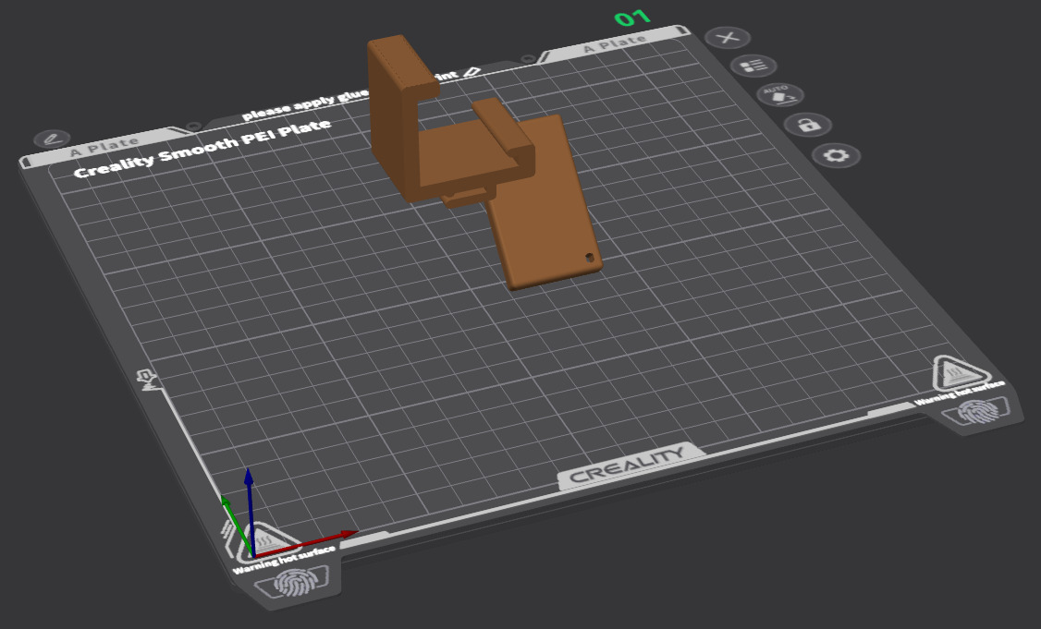This screenshot has height=629, width=1041.
Task: Open the plate object list icon
Action: pyautogui.click(x=753, y=67)
